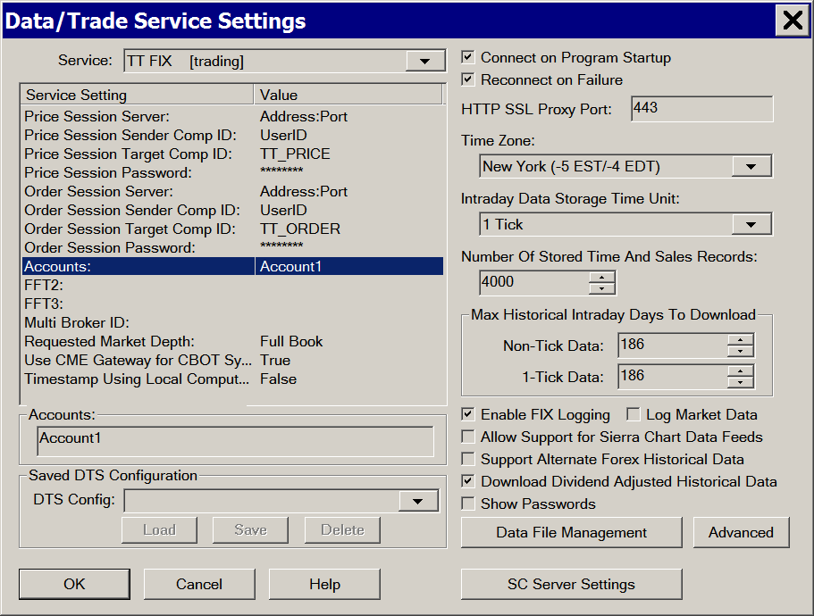This screenshot has width=814, height=616.
Task: Open Data File Management
Action: 572,532
